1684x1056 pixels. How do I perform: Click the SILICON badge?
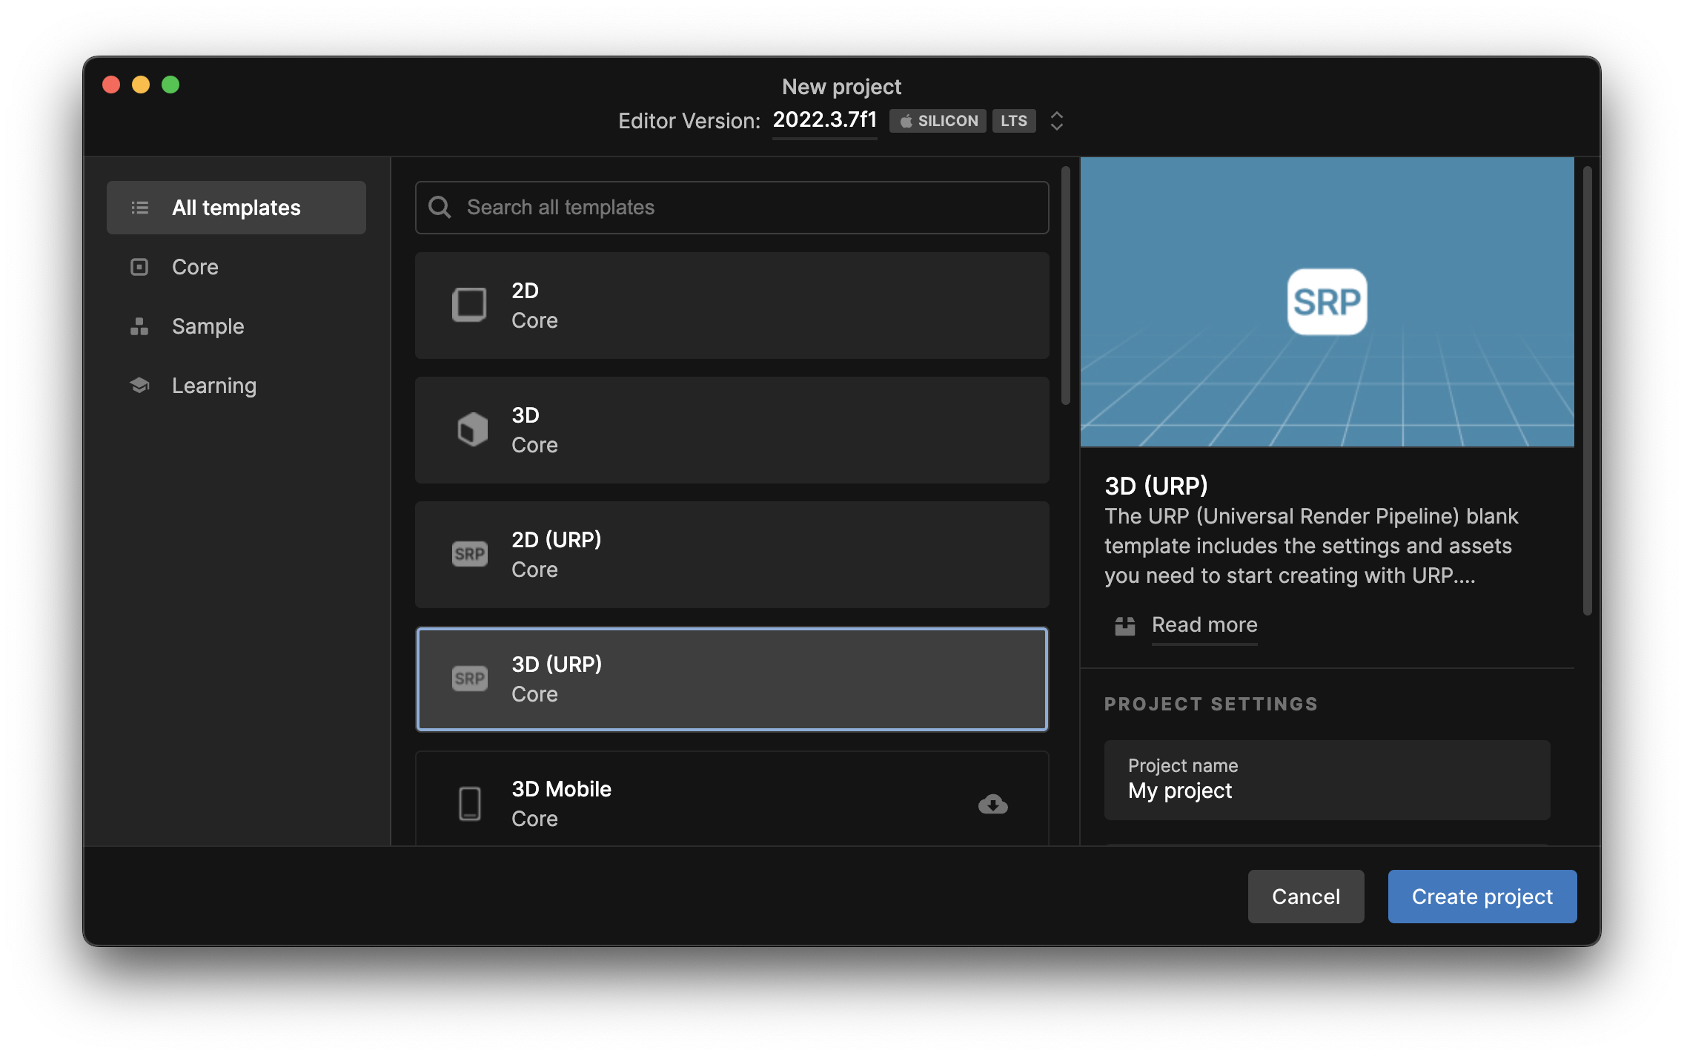pyautogui.click(x=938, y=121)
